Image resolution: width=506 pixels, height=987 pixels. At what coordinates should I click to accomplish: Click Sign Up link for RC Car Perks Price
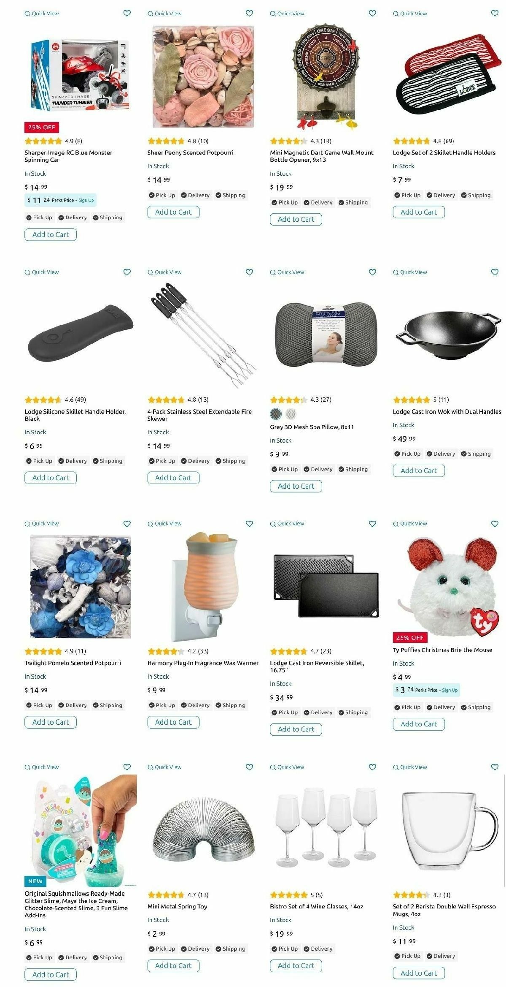[86, 200]
